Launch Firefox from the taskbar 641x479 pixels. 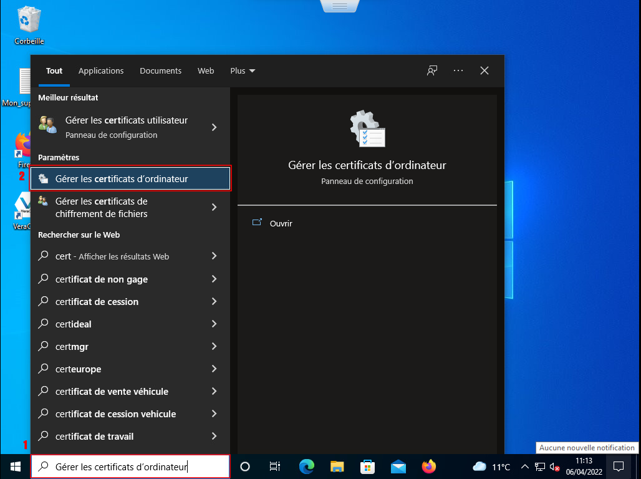coord(428,466)
